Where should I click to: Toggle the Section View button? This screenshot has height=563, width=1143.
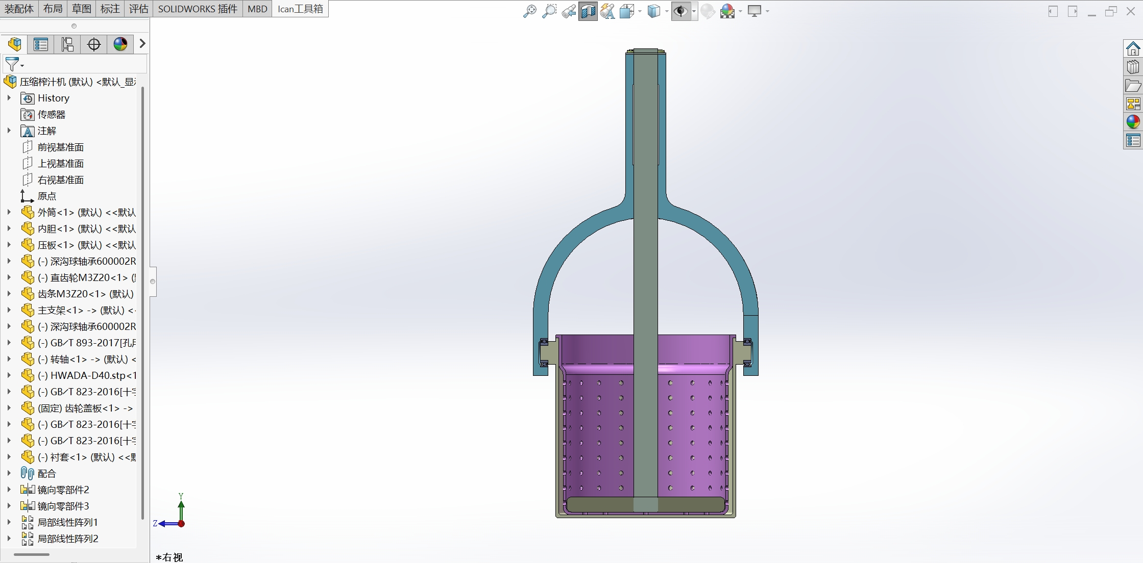pyautogui.click(x=588, y=11)
